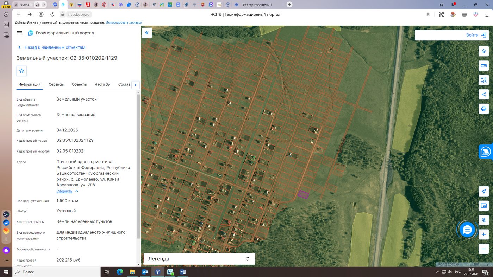The width and height of the screenshot is (493, 277).
Task: Collapse the side panel with the double chevron
Action: tap(147, 33)
